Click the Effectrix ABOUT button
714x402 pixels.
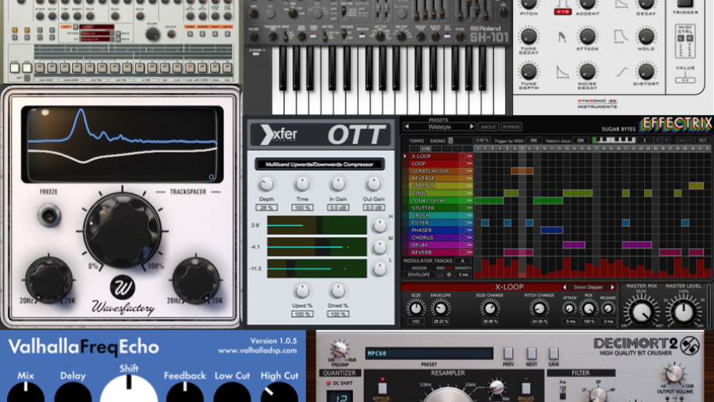[x=488, y=127]
